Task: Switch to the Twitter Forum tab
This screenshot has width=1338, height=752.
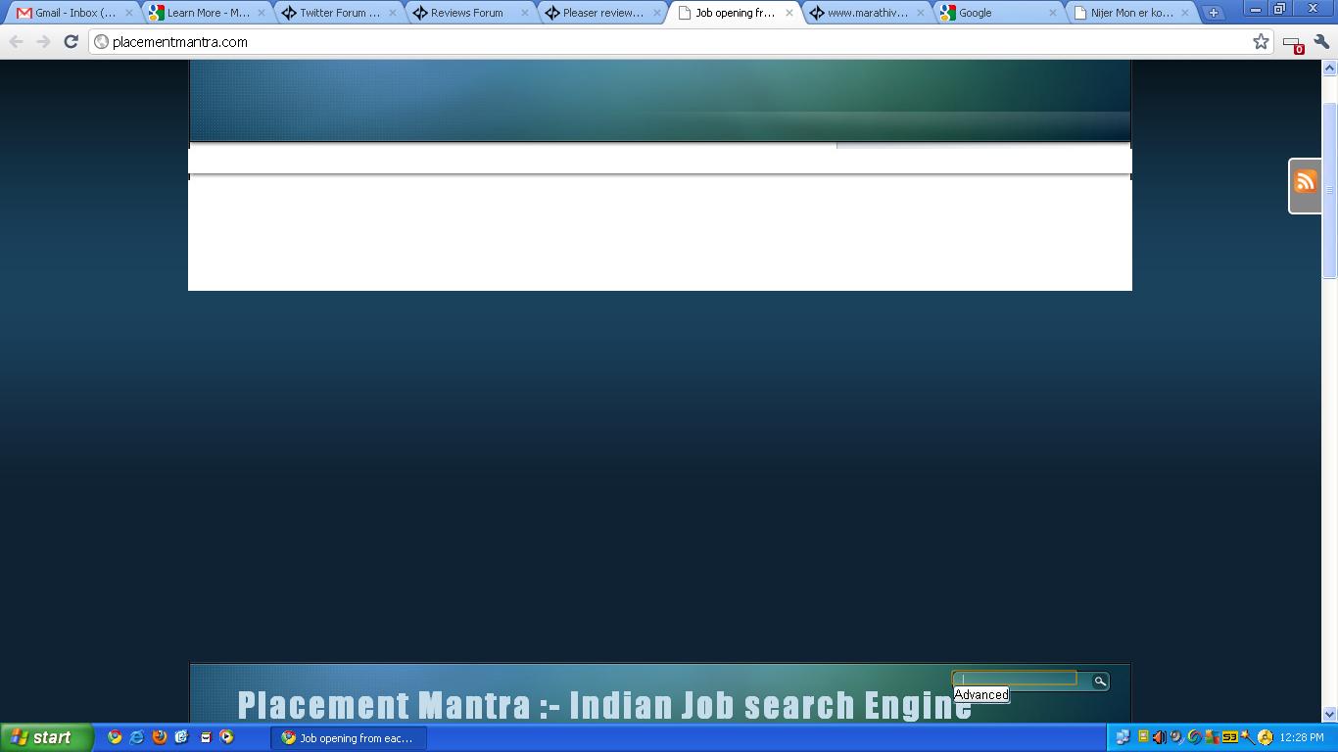Action: pyautogui.click(x=338, y=13)
